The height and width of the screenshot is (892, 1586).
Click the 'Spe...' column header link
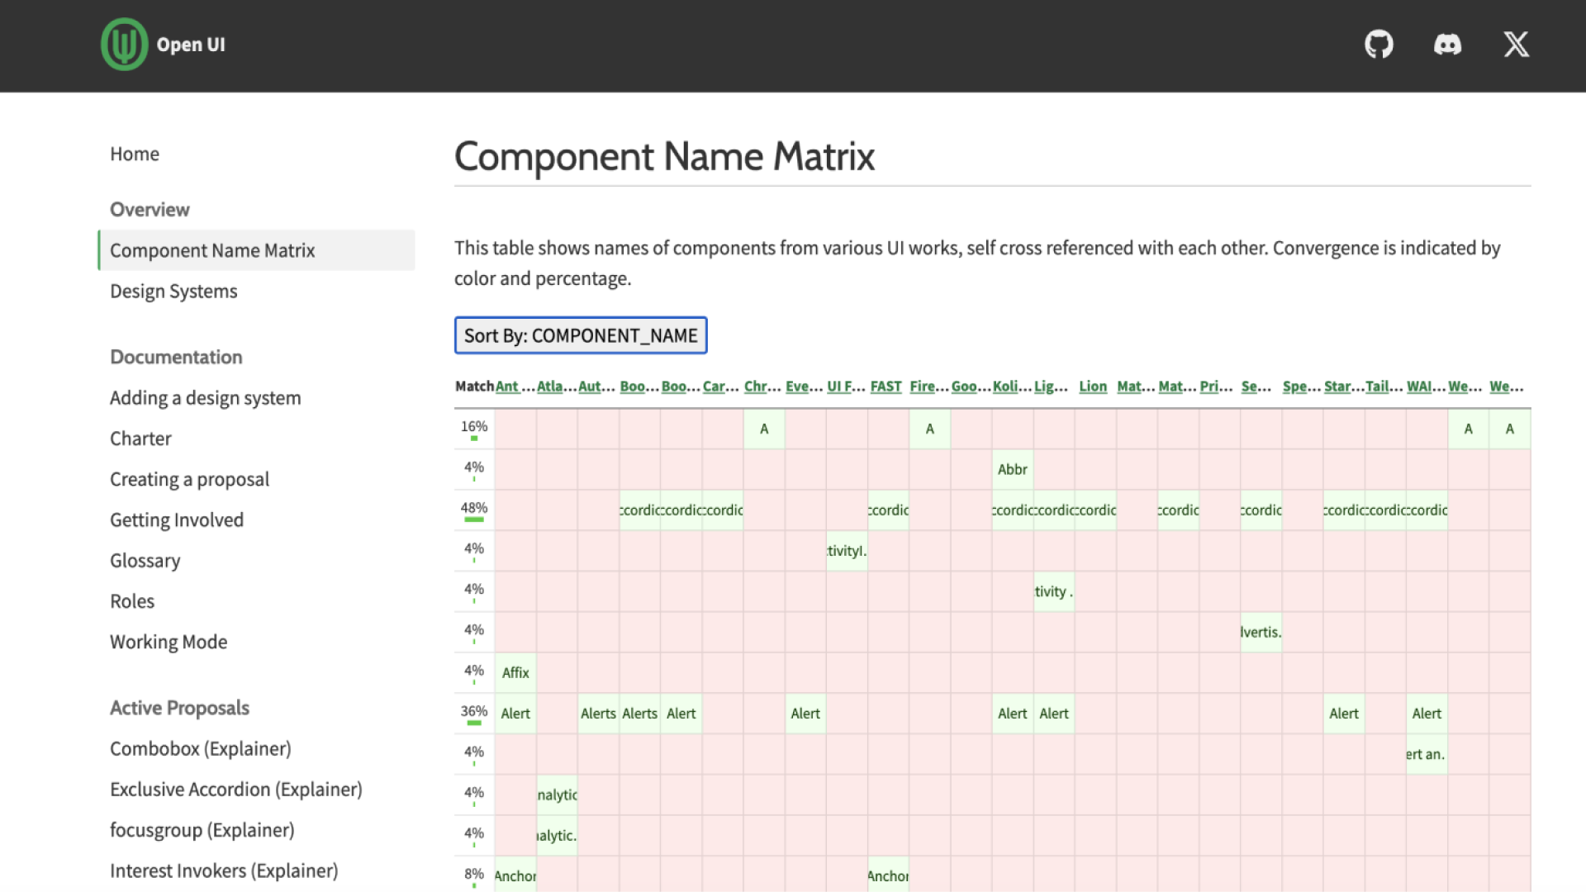click(x=1301, y=387)
